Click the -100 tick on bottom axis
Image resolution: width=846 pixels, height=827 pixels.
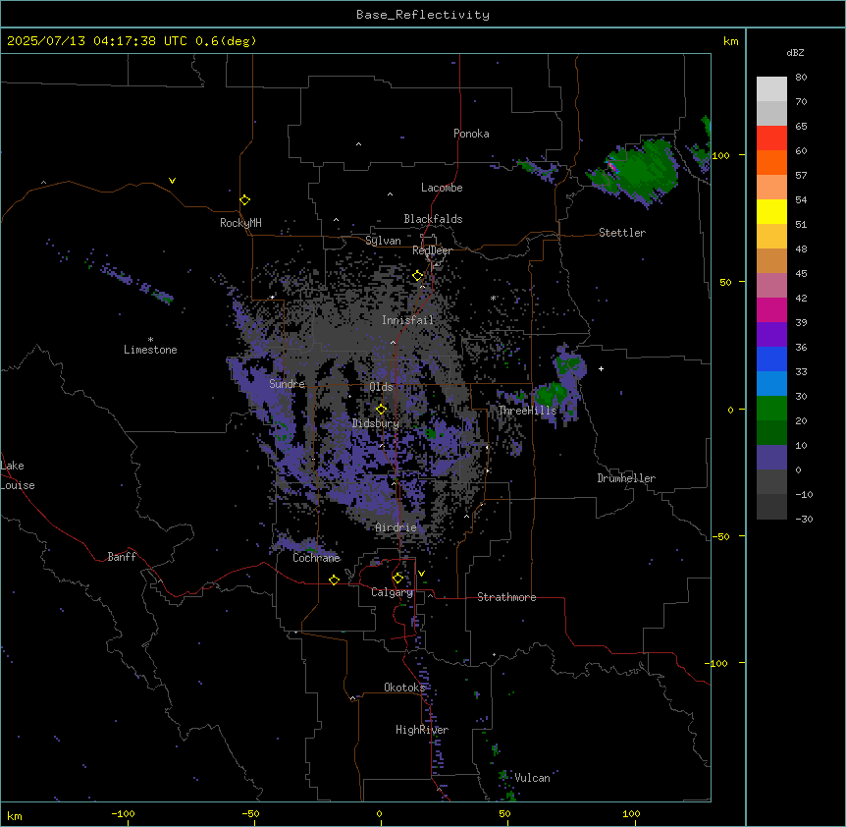[123, 813]
